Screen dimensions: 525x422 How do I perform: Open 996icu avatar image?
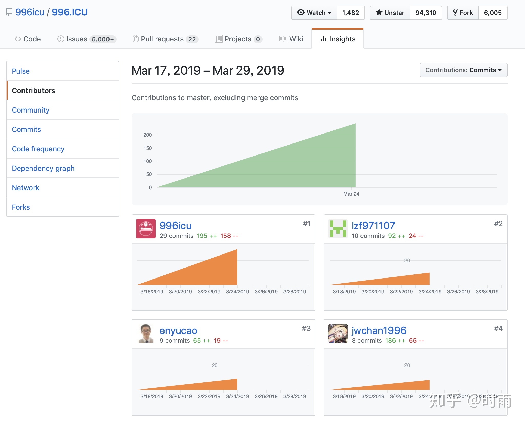146,229
